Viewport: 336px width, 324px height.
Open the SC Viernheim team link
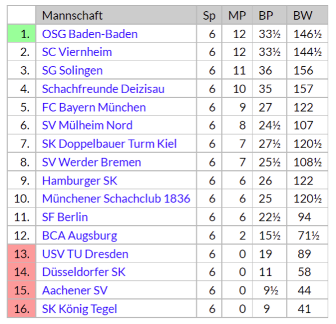pos(77,52)
